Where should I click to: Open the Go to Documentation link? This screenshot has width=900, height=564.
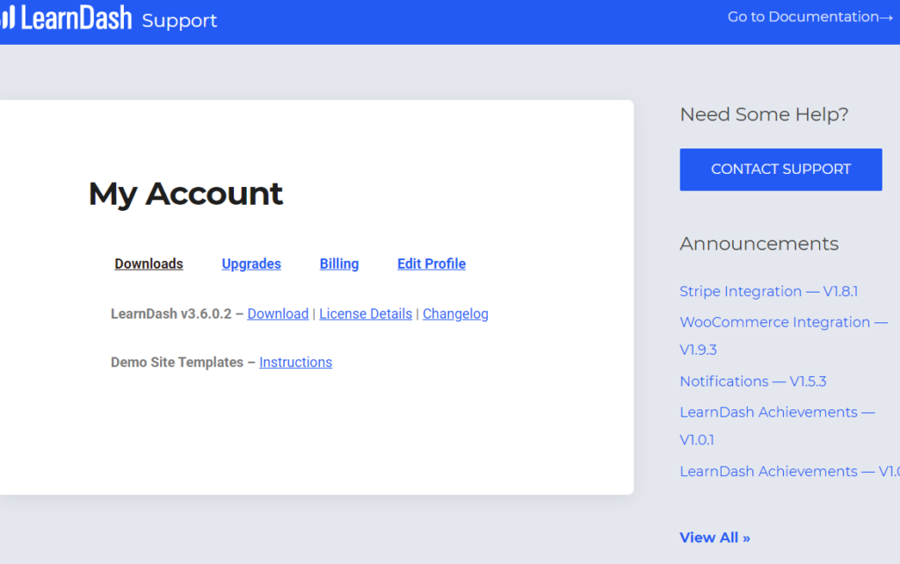tap(809, 18)
